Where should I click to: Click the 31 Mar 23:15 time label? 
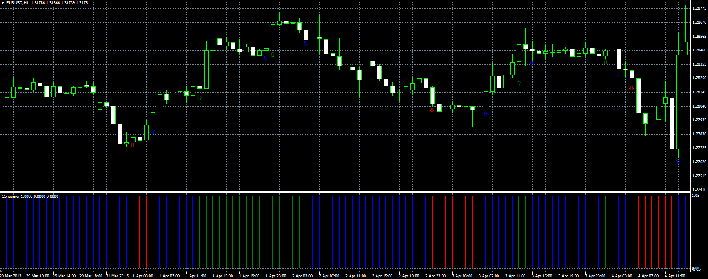pos(117,276)
